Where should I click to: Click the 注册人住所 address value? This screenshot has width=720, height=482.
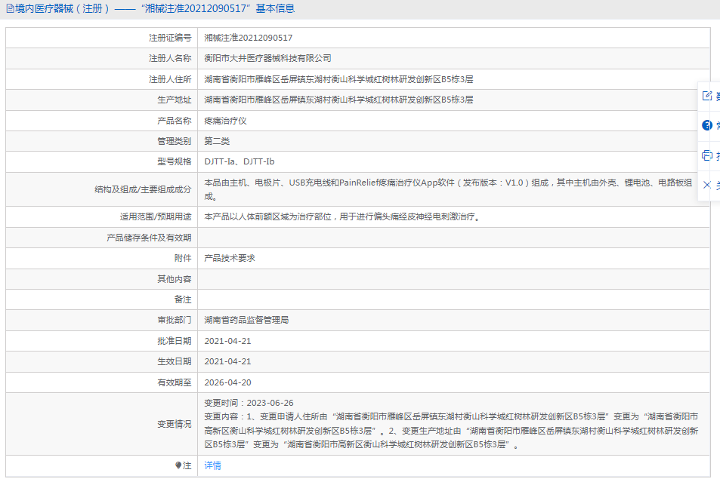338,79
